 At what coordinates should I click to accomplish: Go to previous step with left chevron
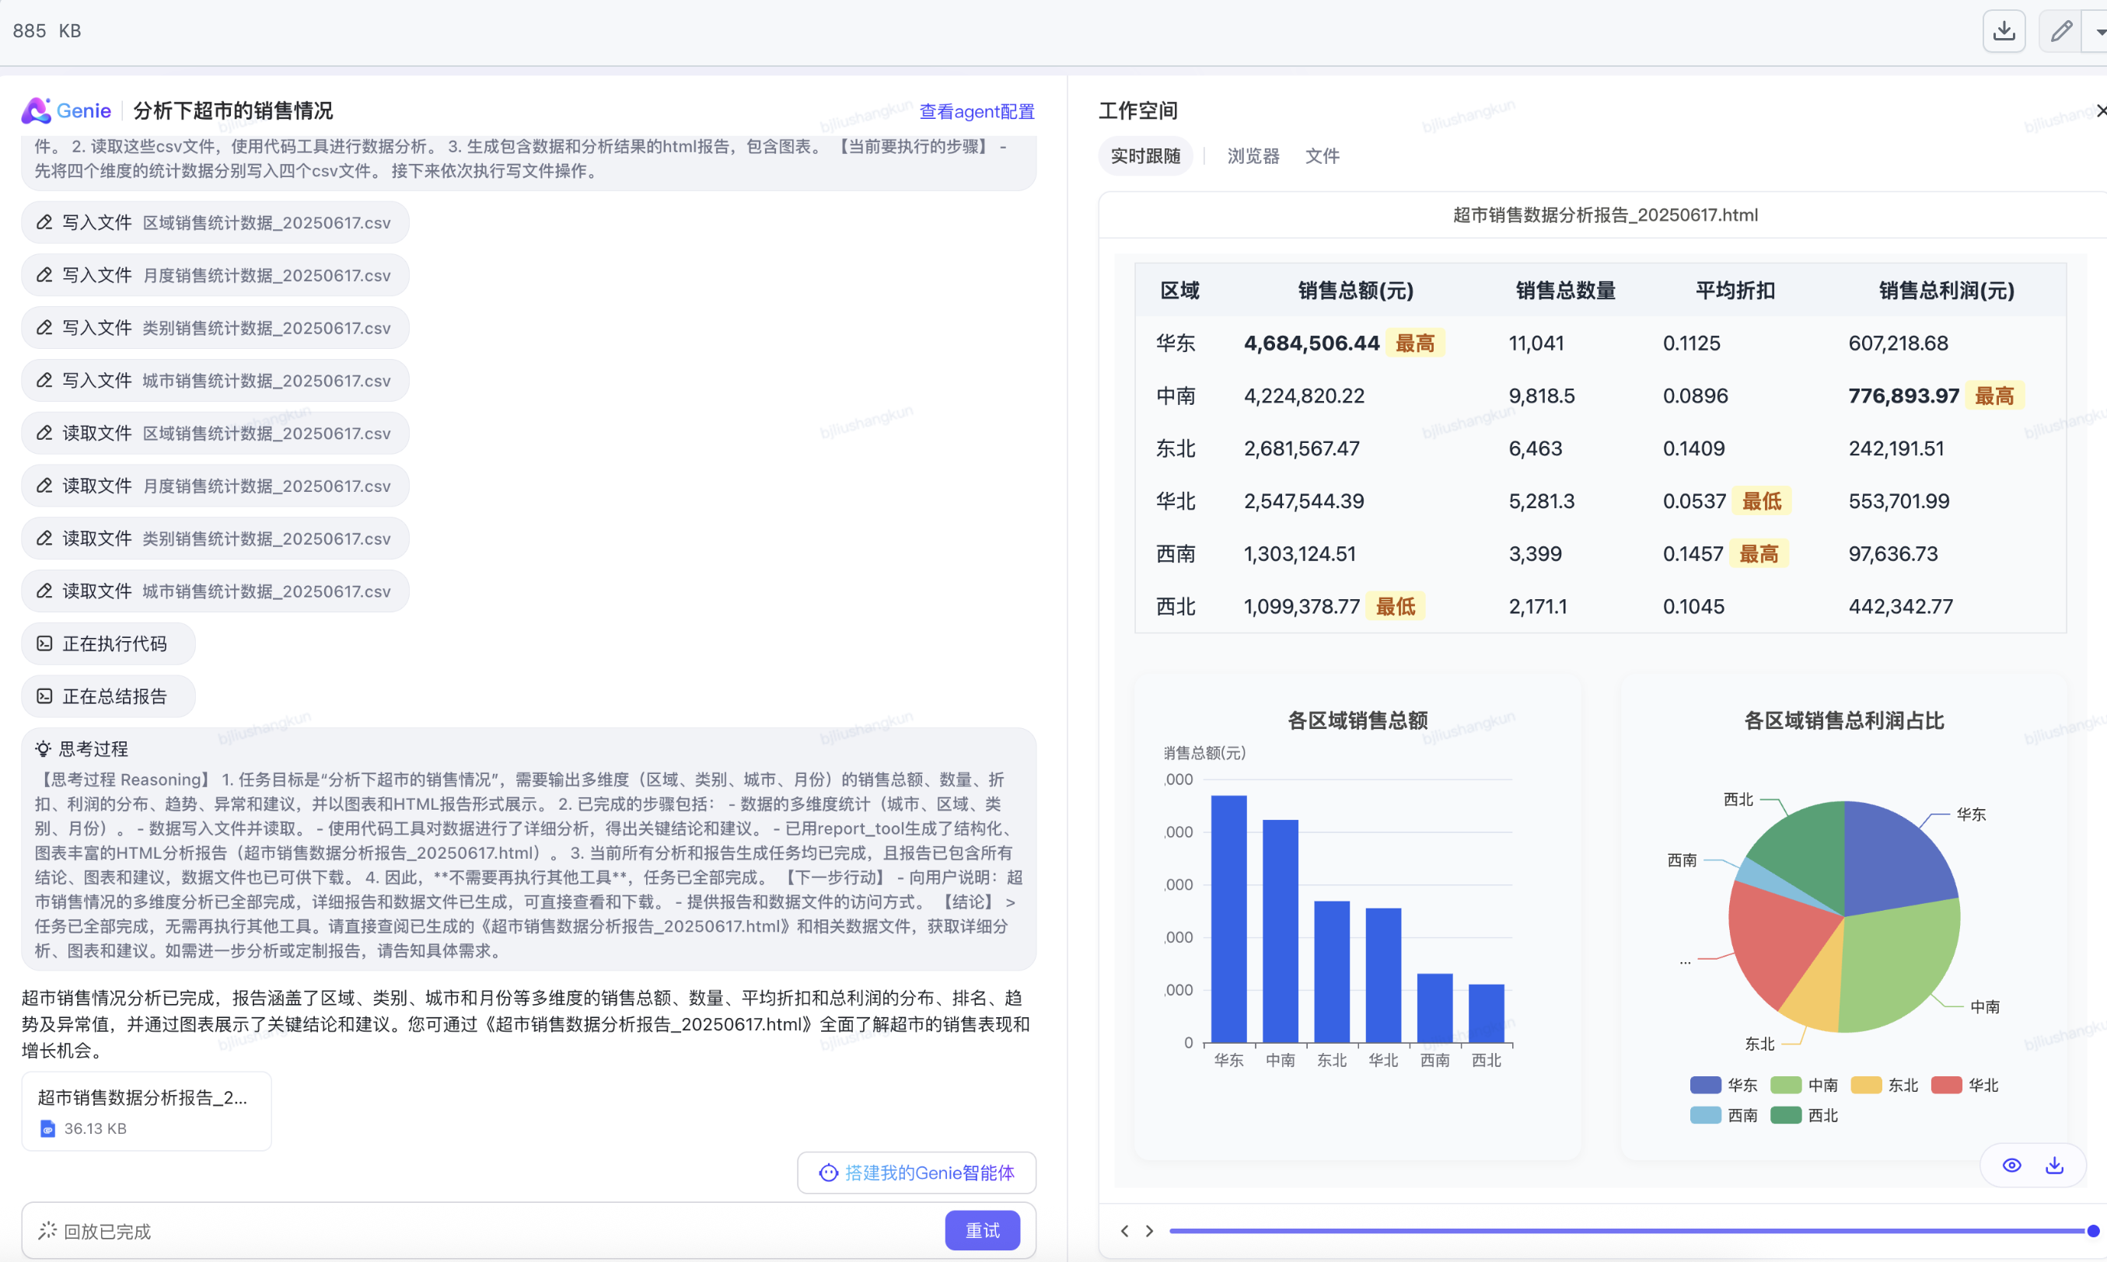pos(1124,1231)
